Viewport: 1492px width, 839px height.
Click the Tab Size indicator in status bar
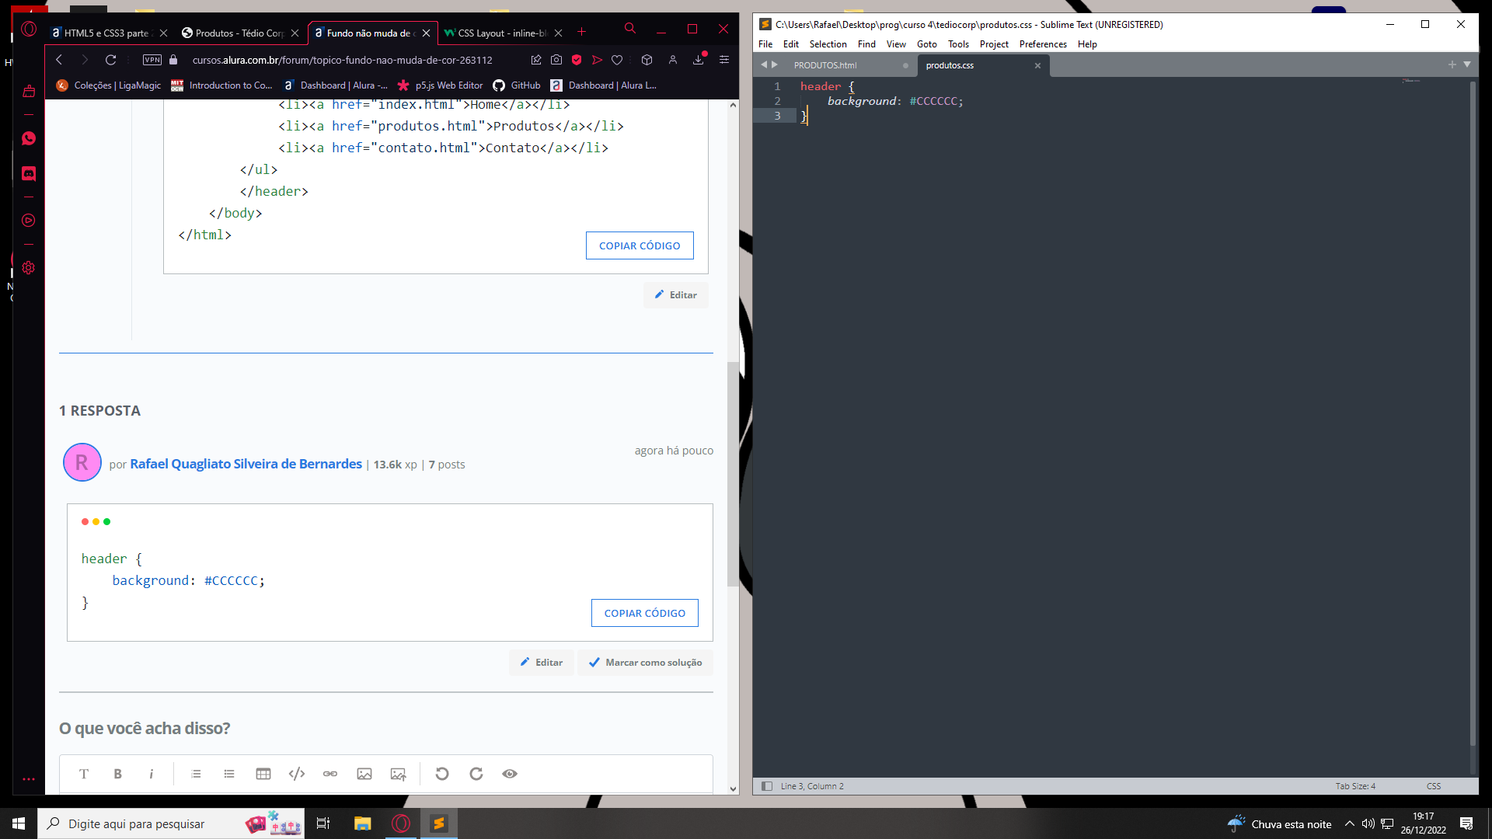click(x=1356, y=785)
